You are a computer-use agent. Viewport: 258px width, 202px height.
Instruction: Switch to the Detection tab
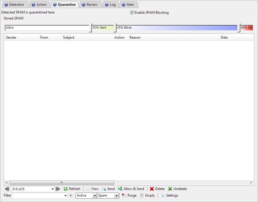[x=15, y=5]
